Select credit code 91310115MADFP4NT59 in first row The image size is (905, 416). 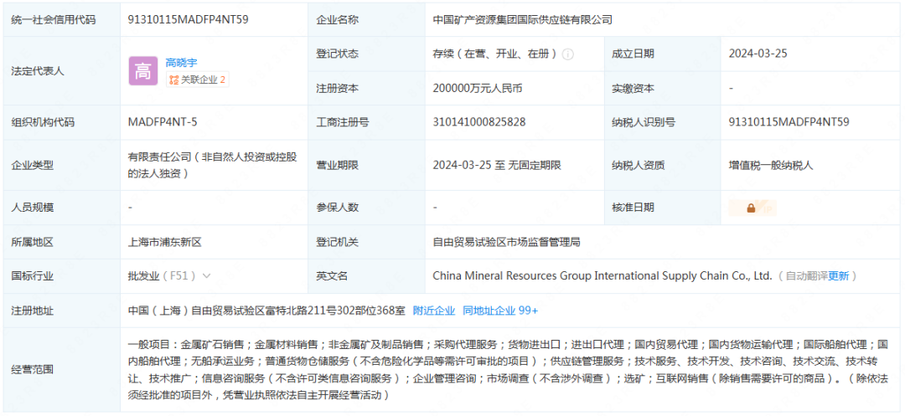(x=189, y=19)
